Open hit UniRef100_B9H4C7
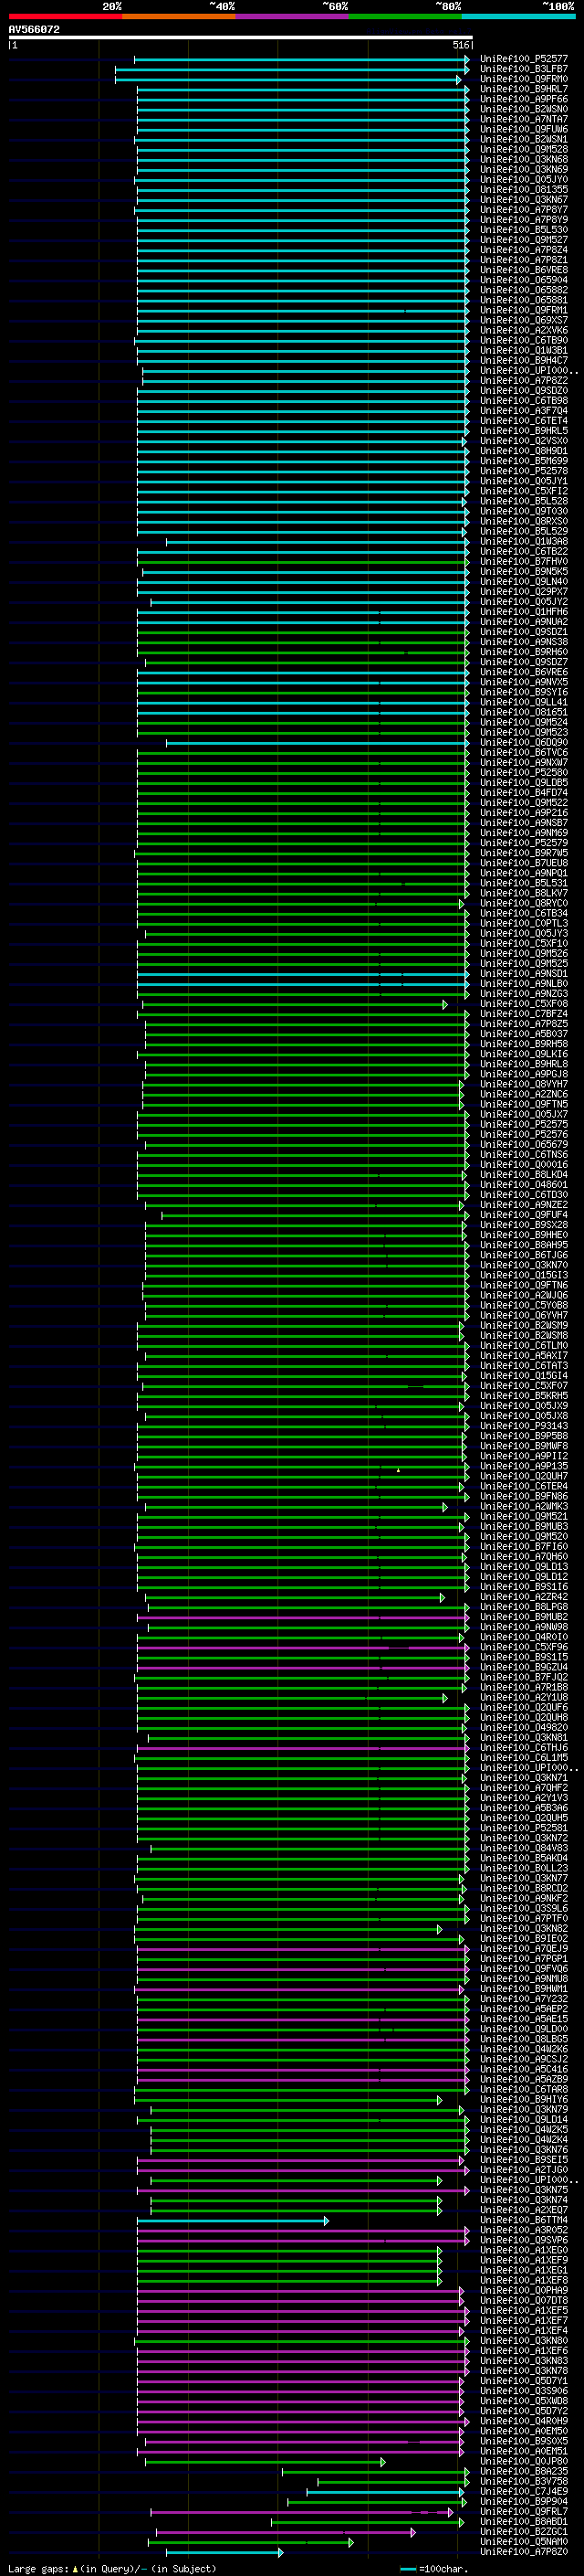Viewport: 584px width, 2576px height. click(523, 361)
